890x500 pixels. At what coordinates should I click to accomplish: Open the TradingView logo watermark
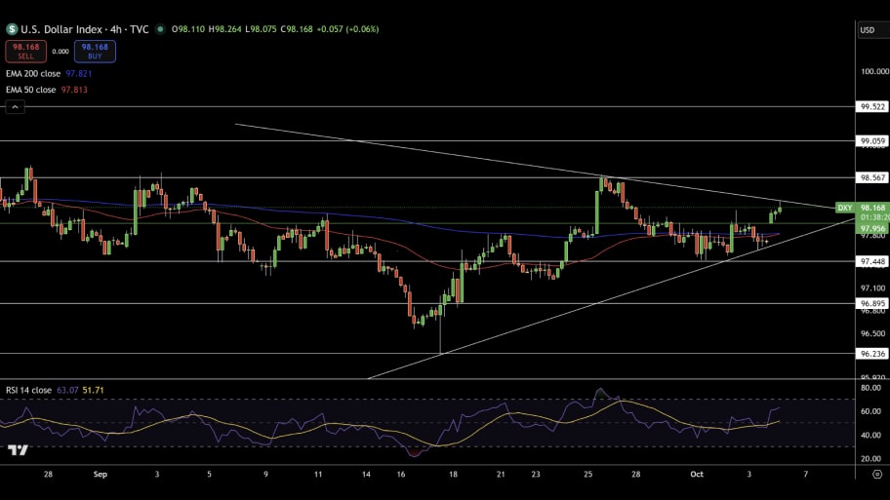[x=17, y=449]
